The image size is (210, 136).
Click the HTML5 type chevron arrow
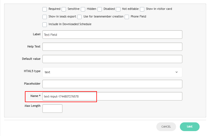tap(177, 72)
